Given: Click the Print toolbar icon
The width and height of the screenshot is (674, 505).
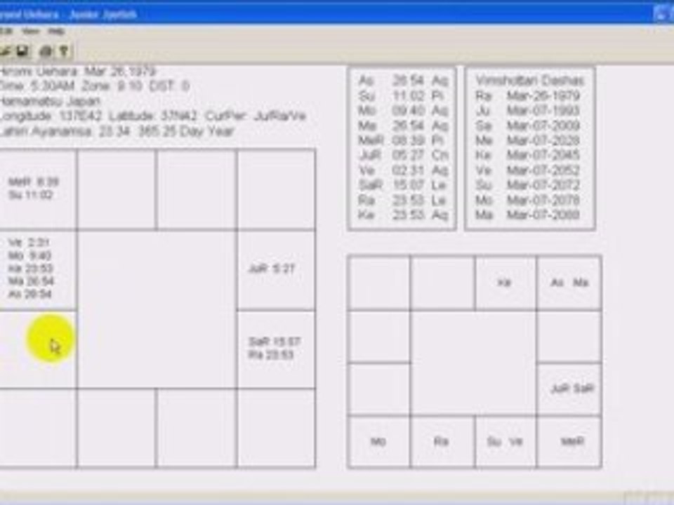Looking at the screenshot, I should point(45,51).
